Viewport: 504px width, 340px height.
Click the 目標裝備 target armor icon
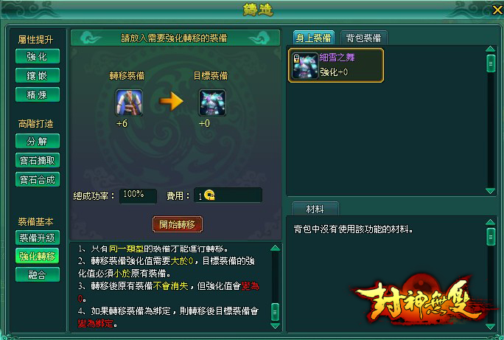click(x=212, y=103)
